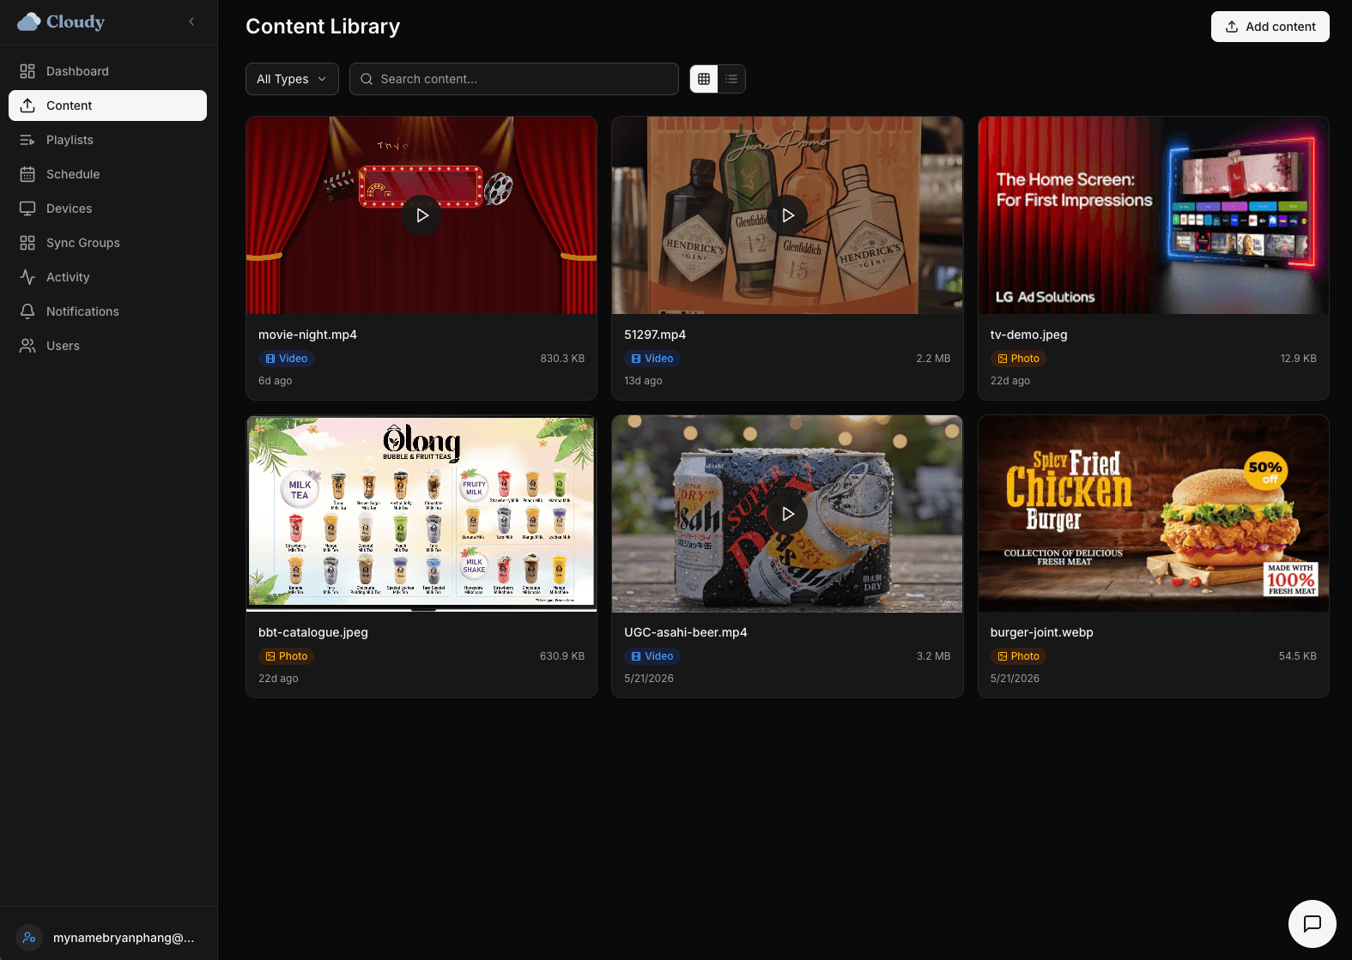Open the Schedule page
Image resolution: width=1352 pixels, height=960 pixels.
tap(107, 174)
